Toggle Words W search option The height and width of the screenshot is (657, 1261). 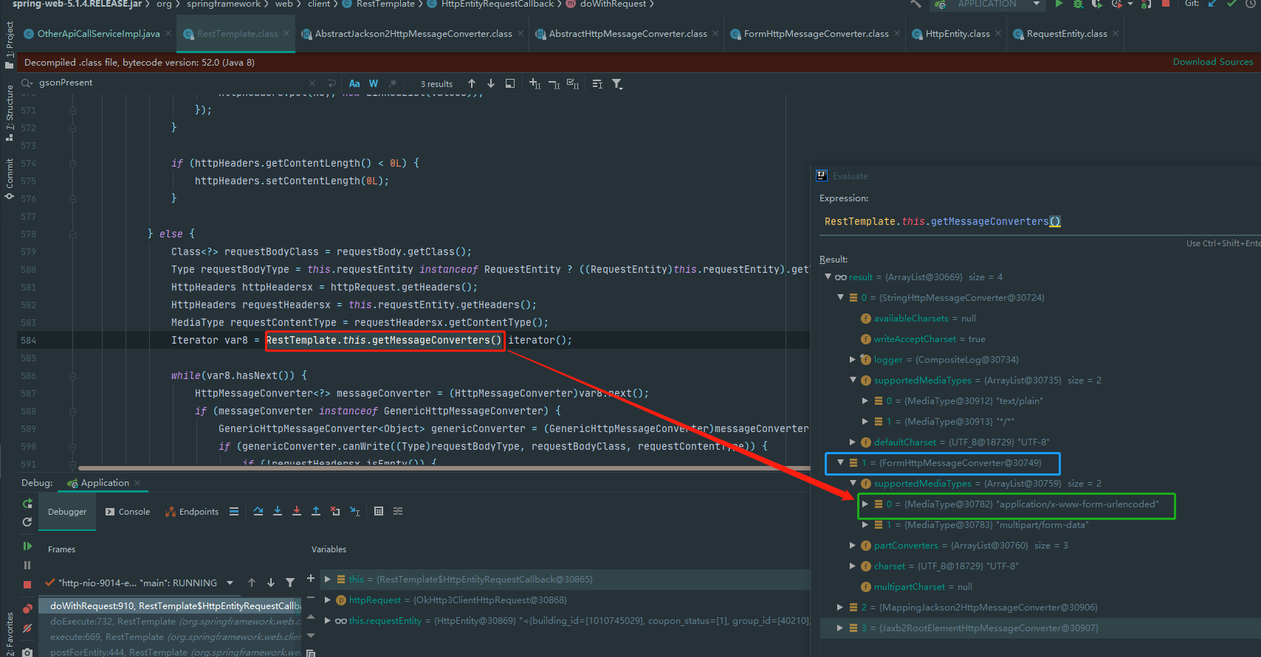[374, 83]
